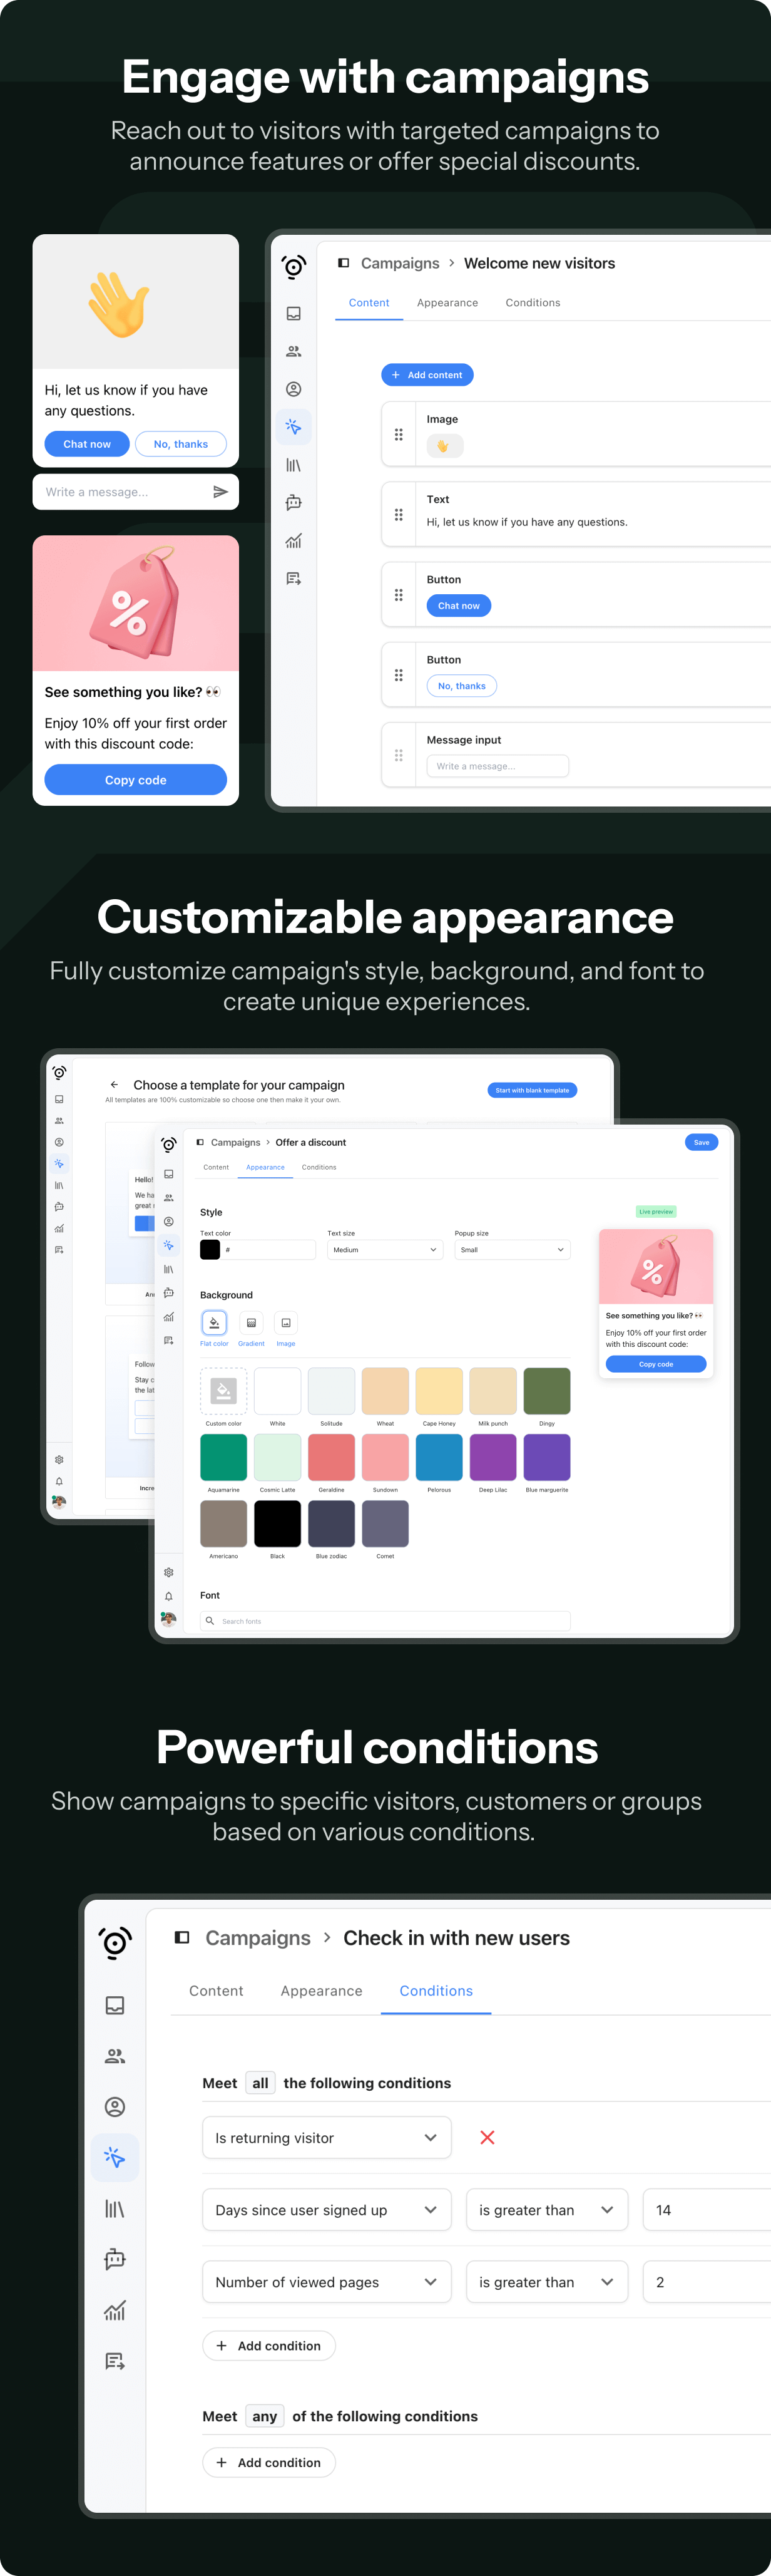
Task: Remove the 'Is returning visitor' condition with the red X
Action: (x=487, y=2137)
